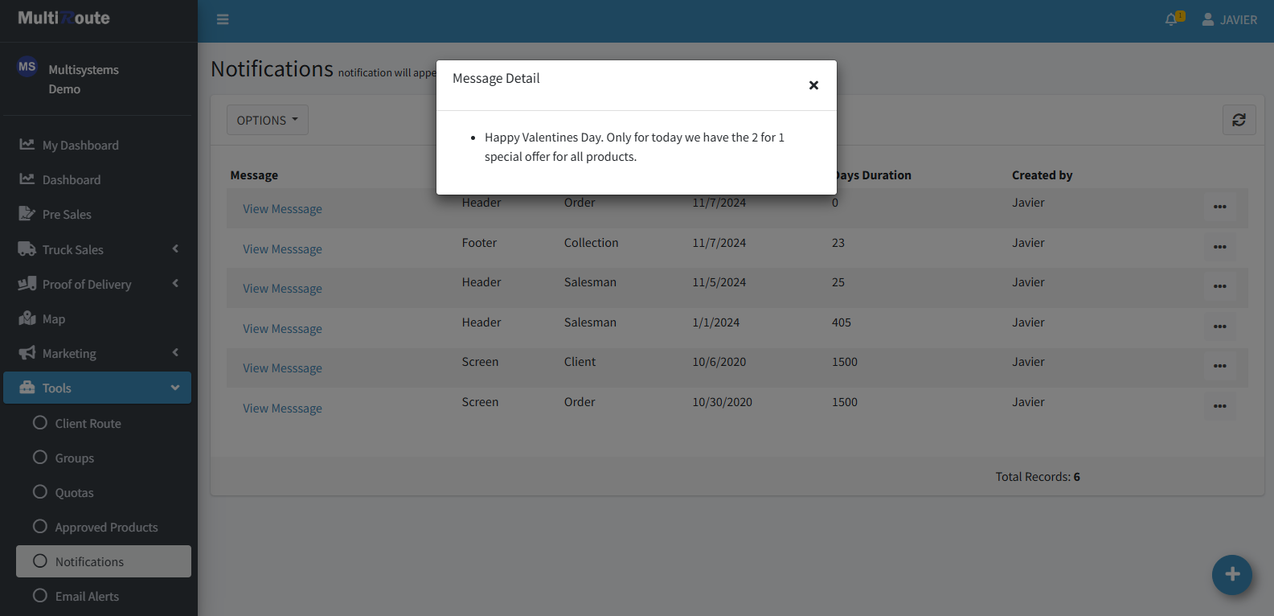
Task: Expand the Marketing submenu chevron
Action: click(175, 352)
